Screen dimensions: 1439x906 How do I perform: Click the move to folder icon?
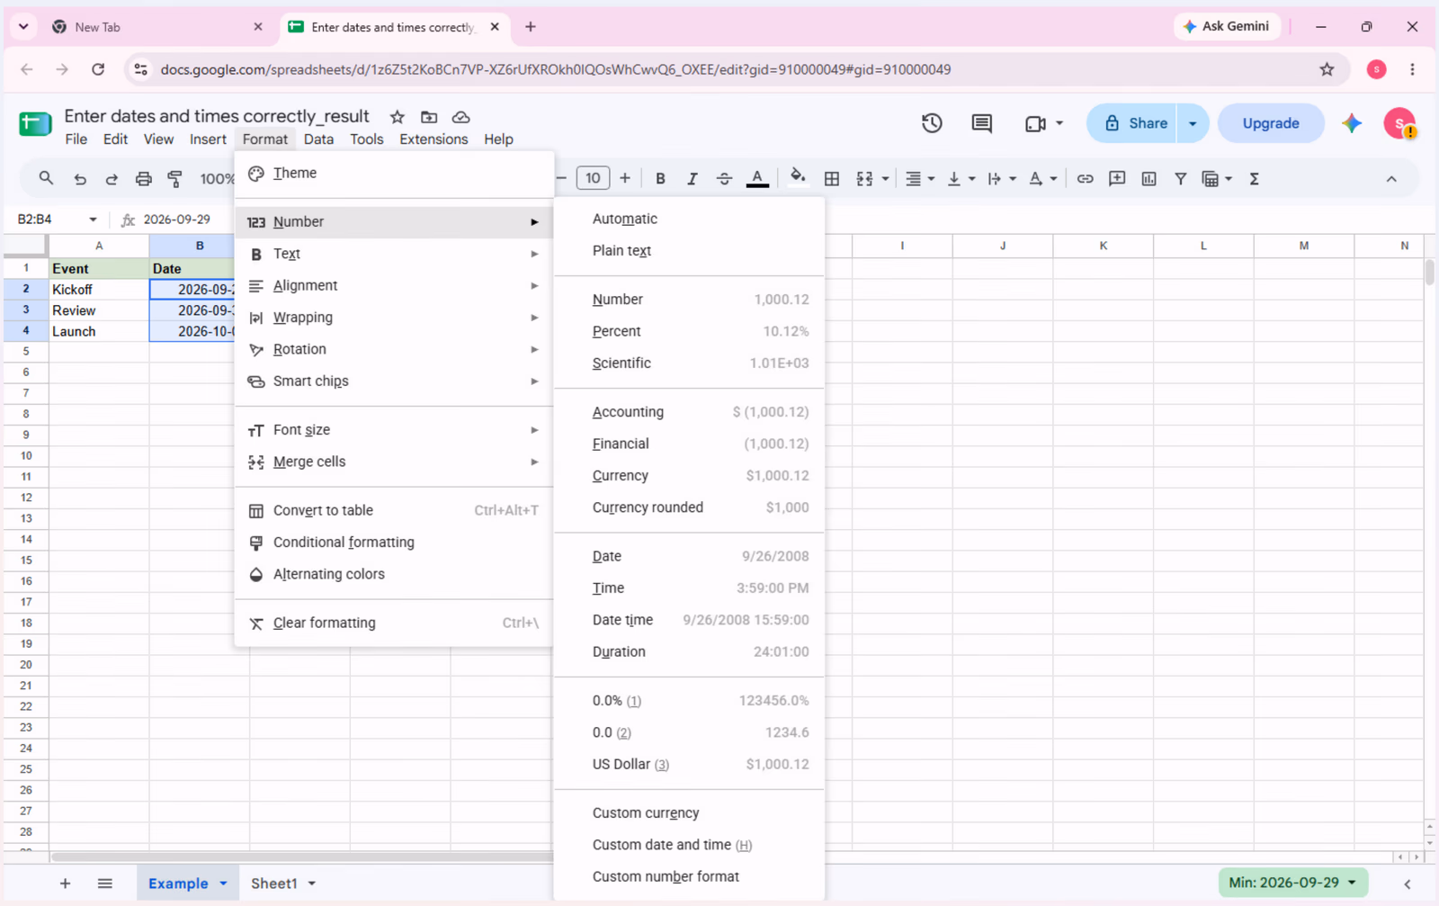pos(429,117)
